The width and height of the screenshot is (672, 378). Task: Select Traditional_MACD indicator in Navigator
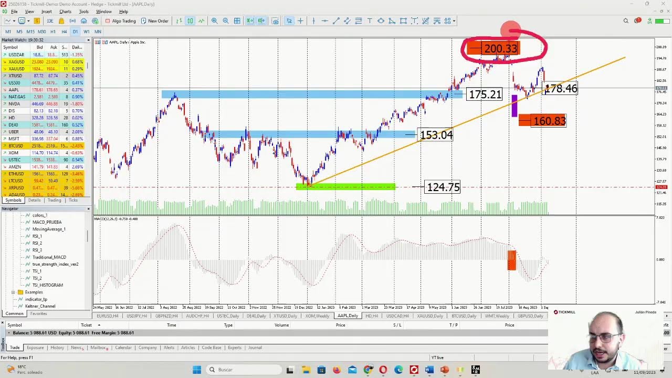pos(49,257)
